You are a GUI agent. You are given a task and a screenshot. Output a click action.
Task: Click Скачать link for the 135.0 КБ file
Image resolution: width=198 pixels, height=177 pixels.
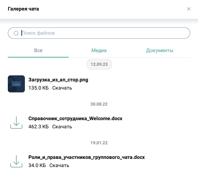tap(62, 88)
